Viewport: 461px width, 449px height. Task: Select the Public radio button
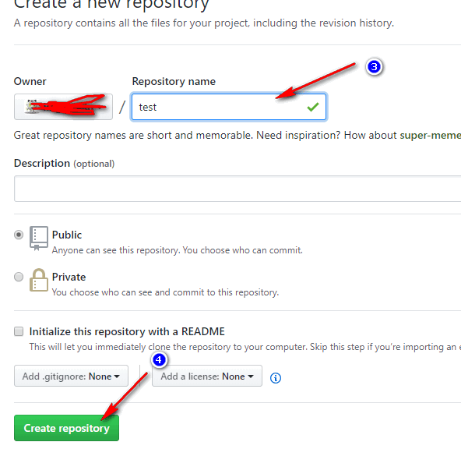pyautogui.click(x=19, y=235)
